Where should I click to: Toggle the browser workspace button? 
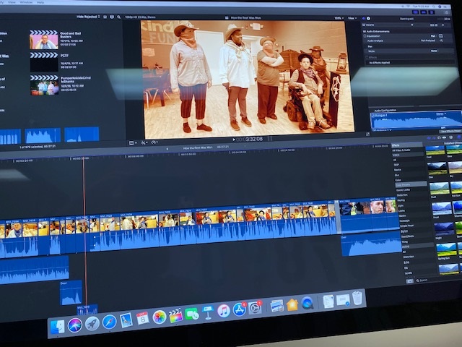[416, 12]
